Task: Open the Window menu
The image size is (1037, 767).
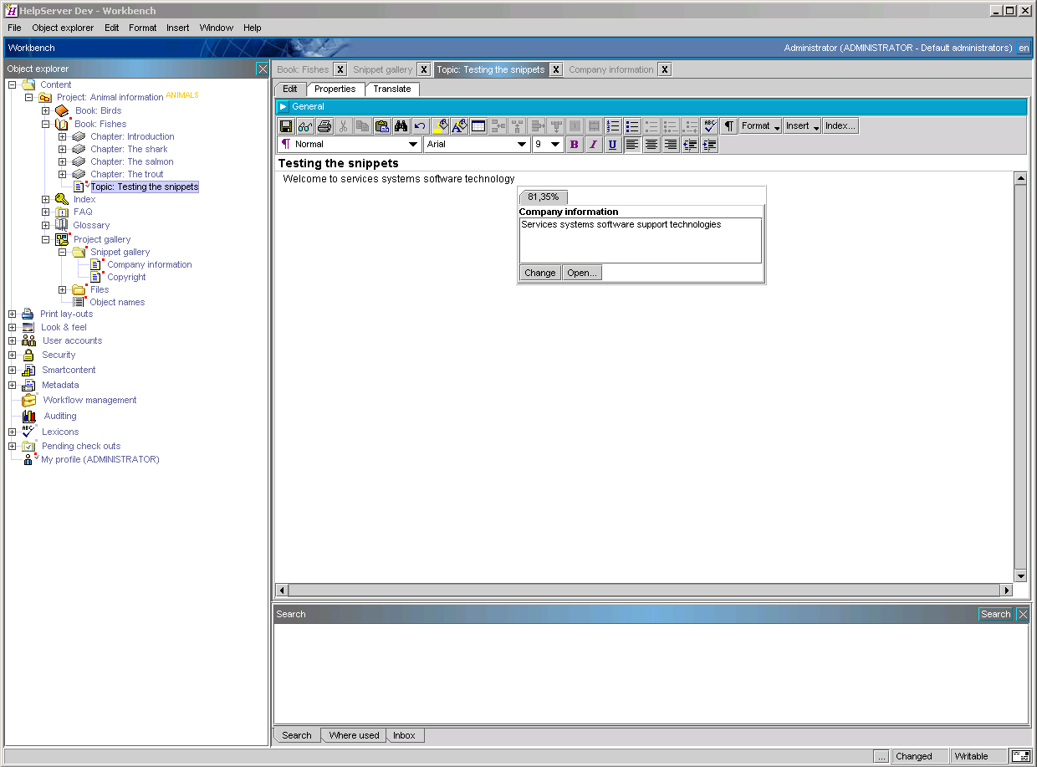Action: (216, 28)
